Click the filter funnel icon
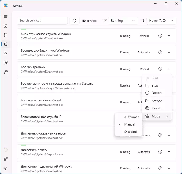 tap(104, 21)
